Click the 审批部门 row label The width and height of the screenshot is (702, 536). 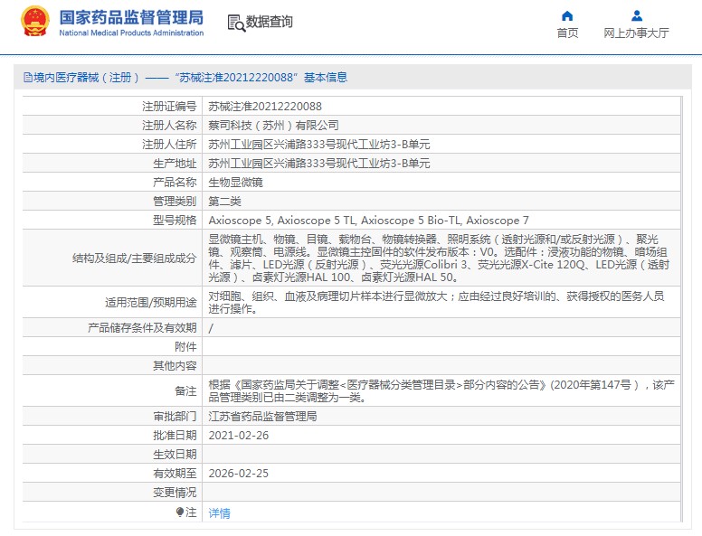click(175, 417)
